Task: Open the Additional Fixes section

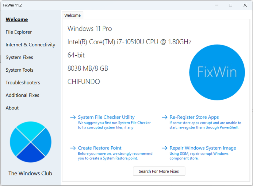Action: click(x=22, y=95)
